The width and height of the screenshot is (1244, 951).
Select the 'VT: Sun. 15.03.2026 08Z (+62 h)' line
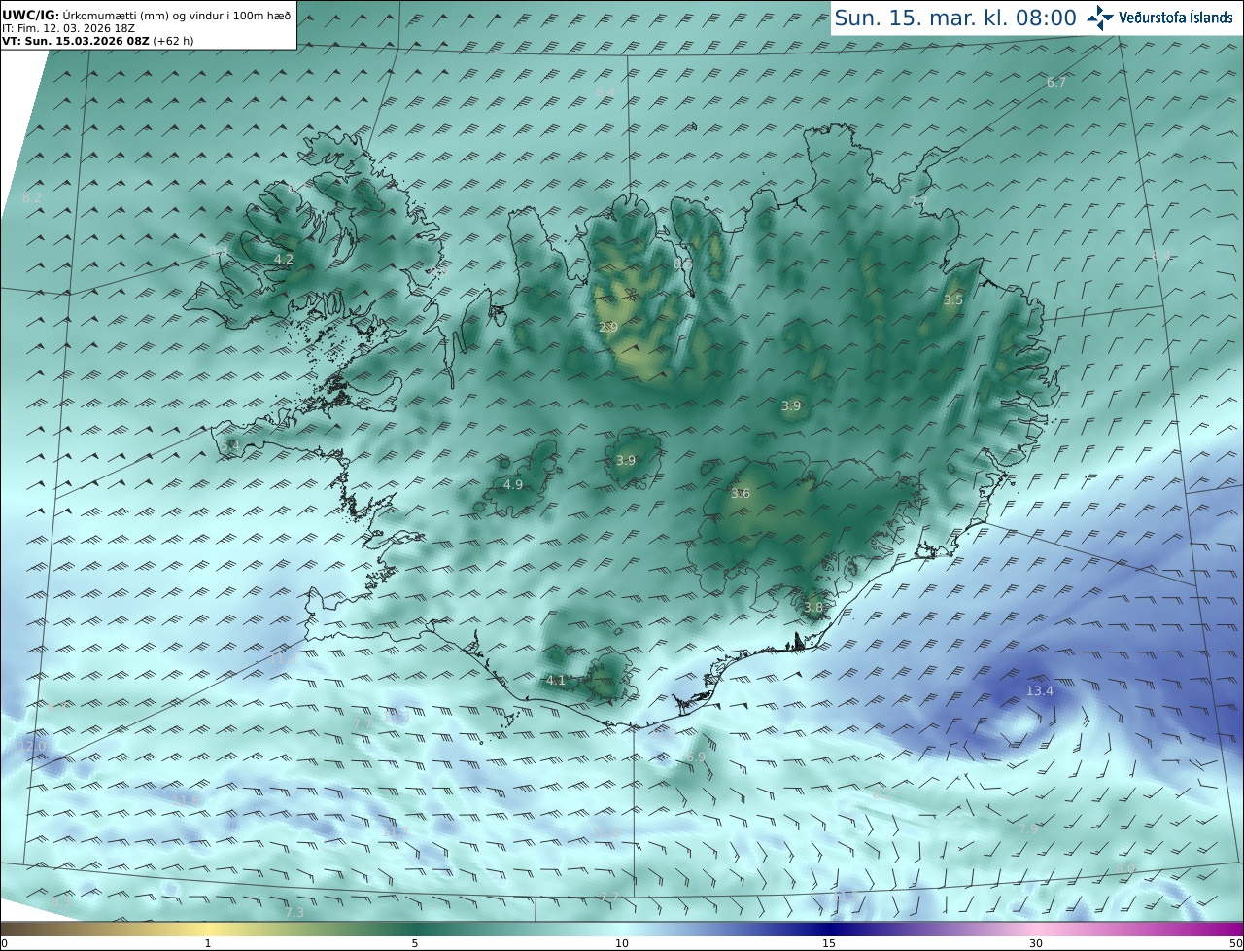(97, 41)
